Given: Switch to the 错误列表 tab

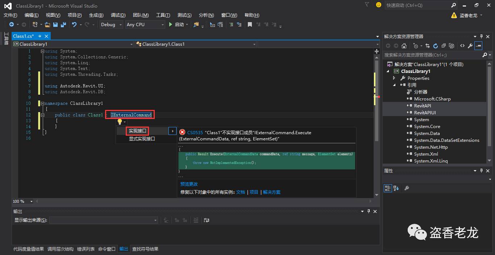Looking at the screenshot, I should tap(86, 249).
